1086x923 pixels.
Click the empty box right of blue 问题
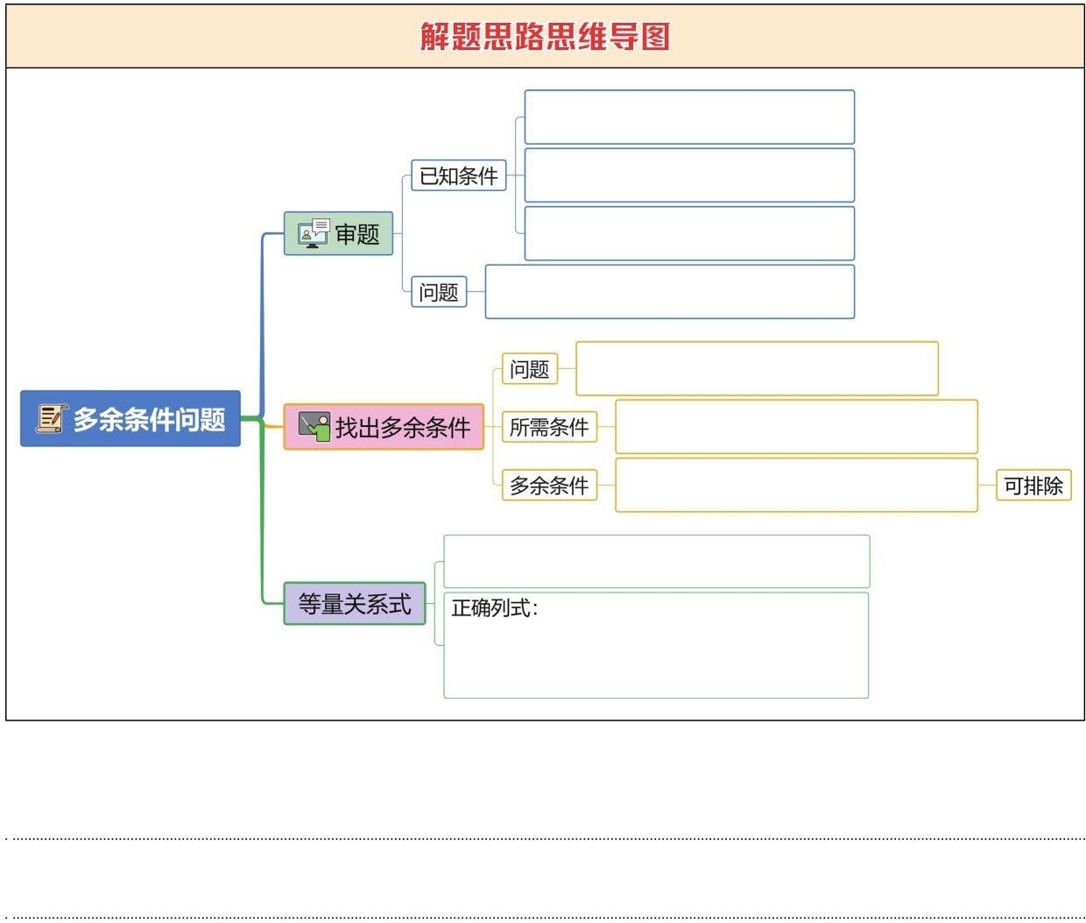(669, 292)
